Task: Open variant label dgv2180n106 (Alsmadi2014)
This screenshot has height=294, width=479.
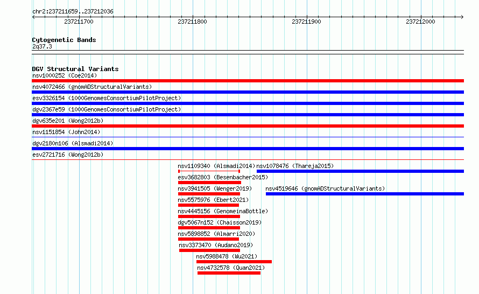Action: coord(73,143)
